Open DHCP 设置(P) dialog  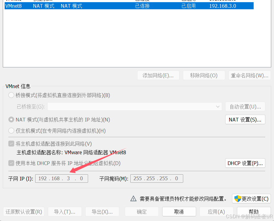[245, 163]
